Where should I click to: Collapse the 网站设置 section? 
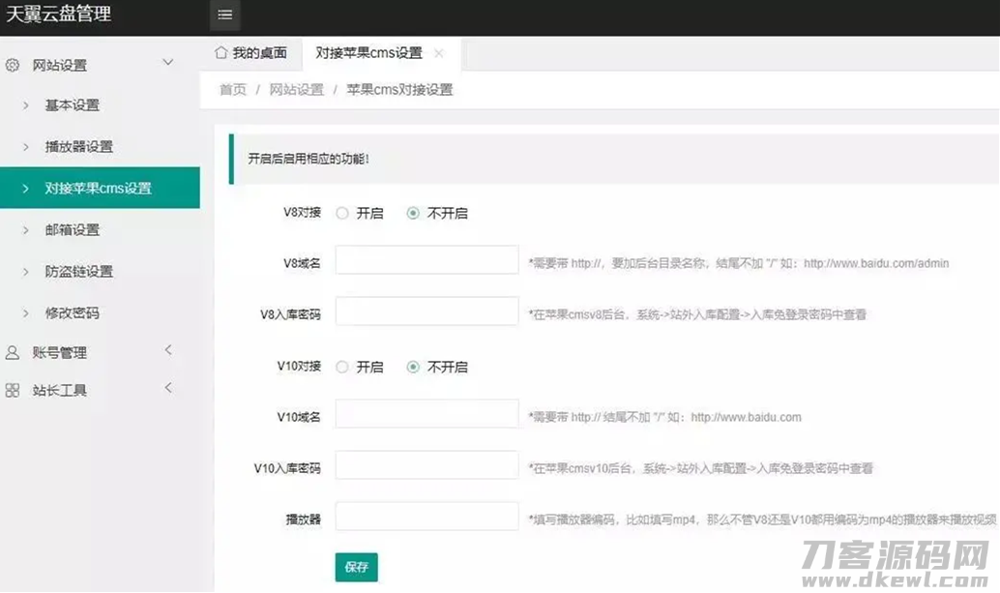pyautogui.click(x=167, y=62)
